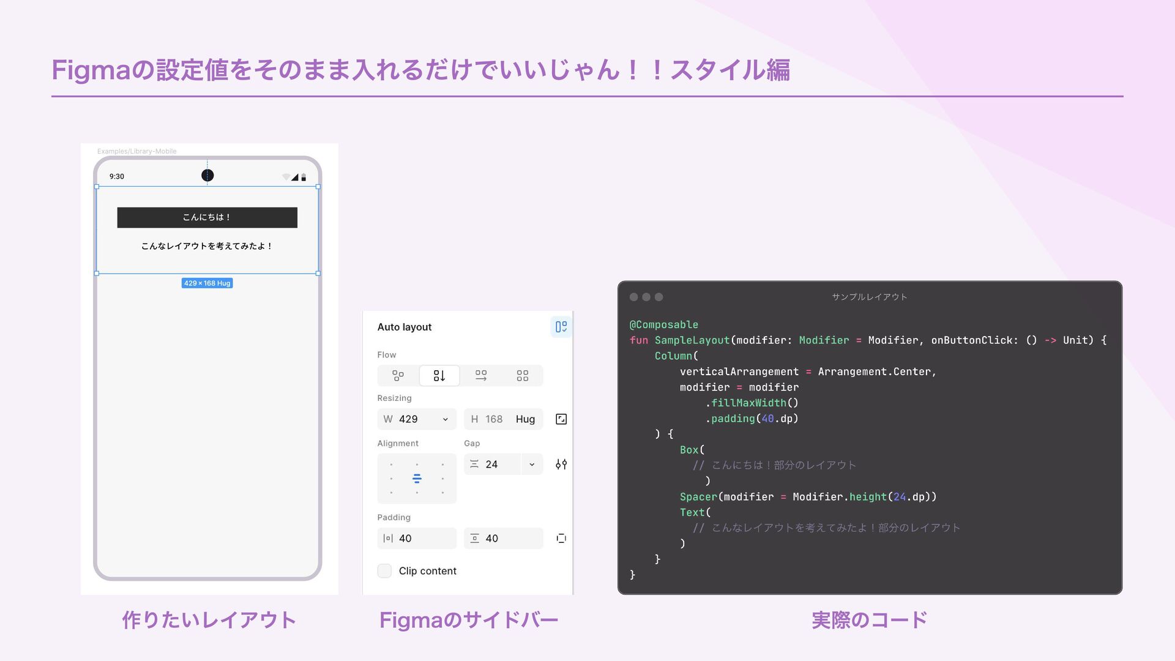Click the resize-to-fit icon beside height field
This screenshot has width=1175, height=661.
click(561, 419)
